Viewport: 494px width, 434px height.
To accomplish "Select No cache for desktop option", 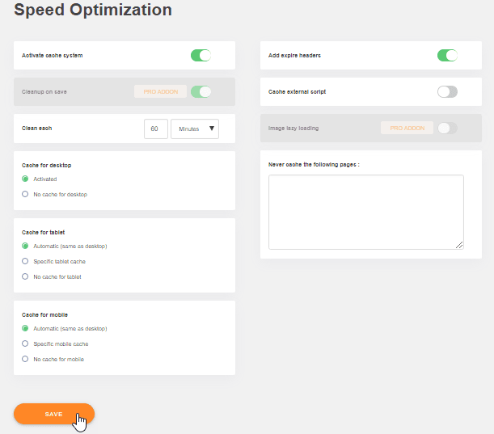I will click(26, 194).
